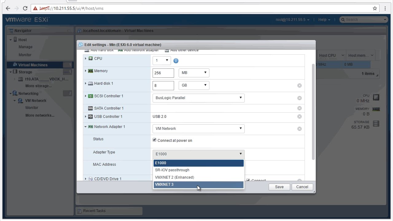Select VMXNET 3 adapter option

pyautogui.click(x=198, y=184)
